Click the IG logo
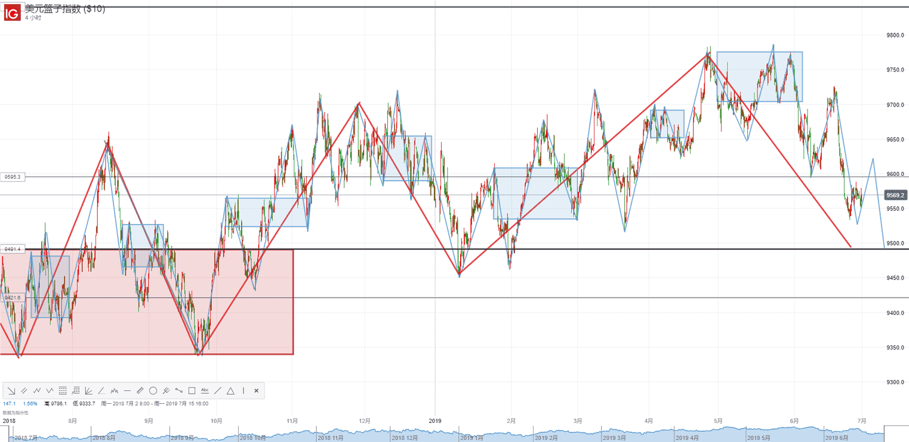The width and height of the screenshot is (909, 442). [13, 11]
